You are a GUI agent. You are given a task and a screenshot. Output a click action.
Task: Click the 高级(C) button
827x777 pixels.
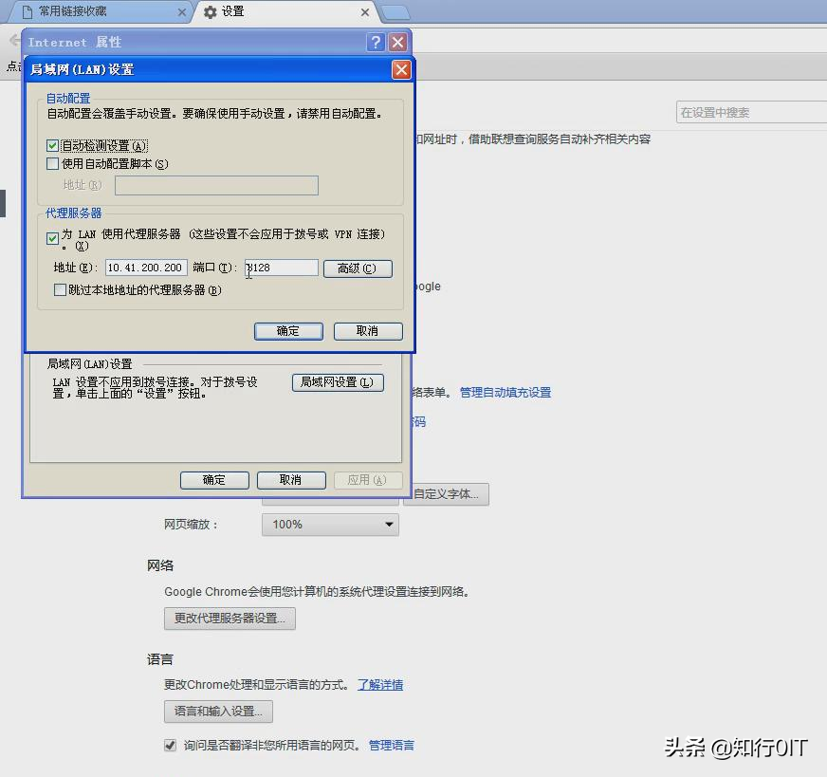[x=358, y=268]
